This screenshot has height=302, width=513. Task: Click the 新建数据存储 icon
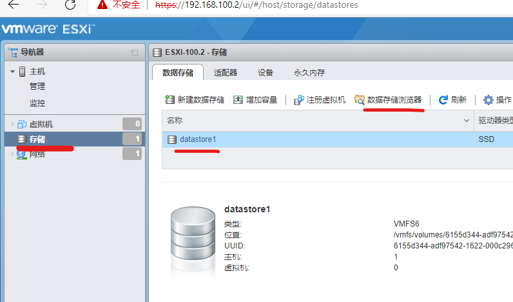tap(169, 99)
